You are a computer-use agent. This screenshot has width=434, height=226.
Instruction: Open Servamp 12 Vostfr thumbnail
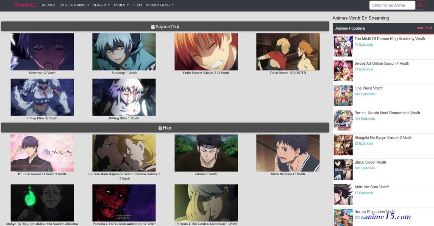click(42, 52)
